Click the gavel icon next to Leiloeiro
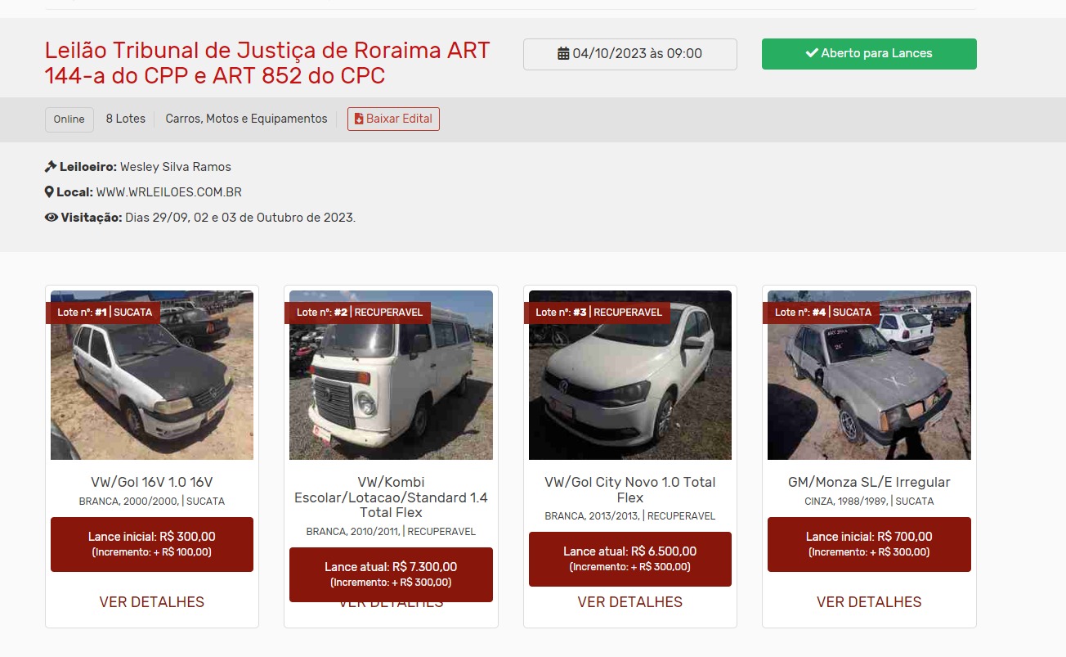 click(x=51, y=167)
